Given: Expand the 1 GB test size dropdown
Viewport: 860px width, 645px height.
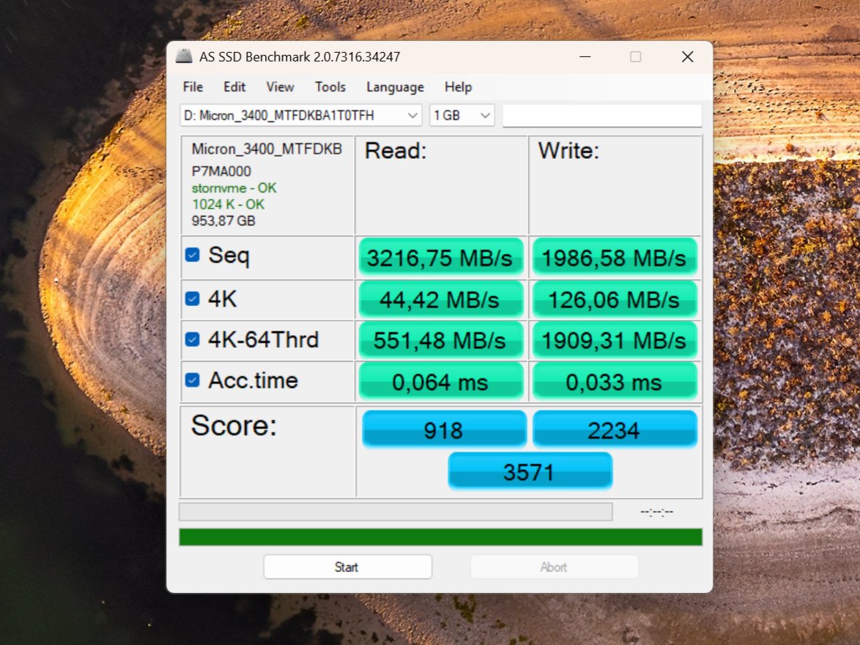Looking at the screenshot, I should [461, 116].
